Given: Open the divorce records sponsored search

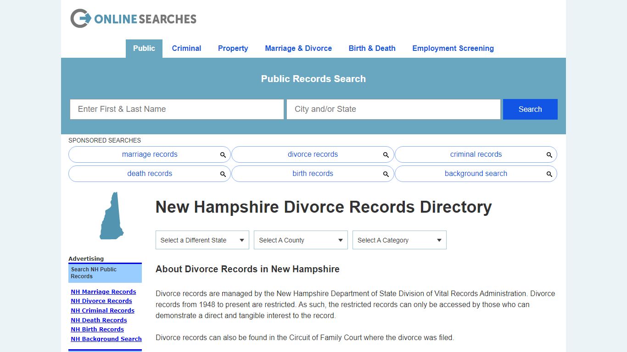Looking at the screenshot, I should tap(313, 154).
